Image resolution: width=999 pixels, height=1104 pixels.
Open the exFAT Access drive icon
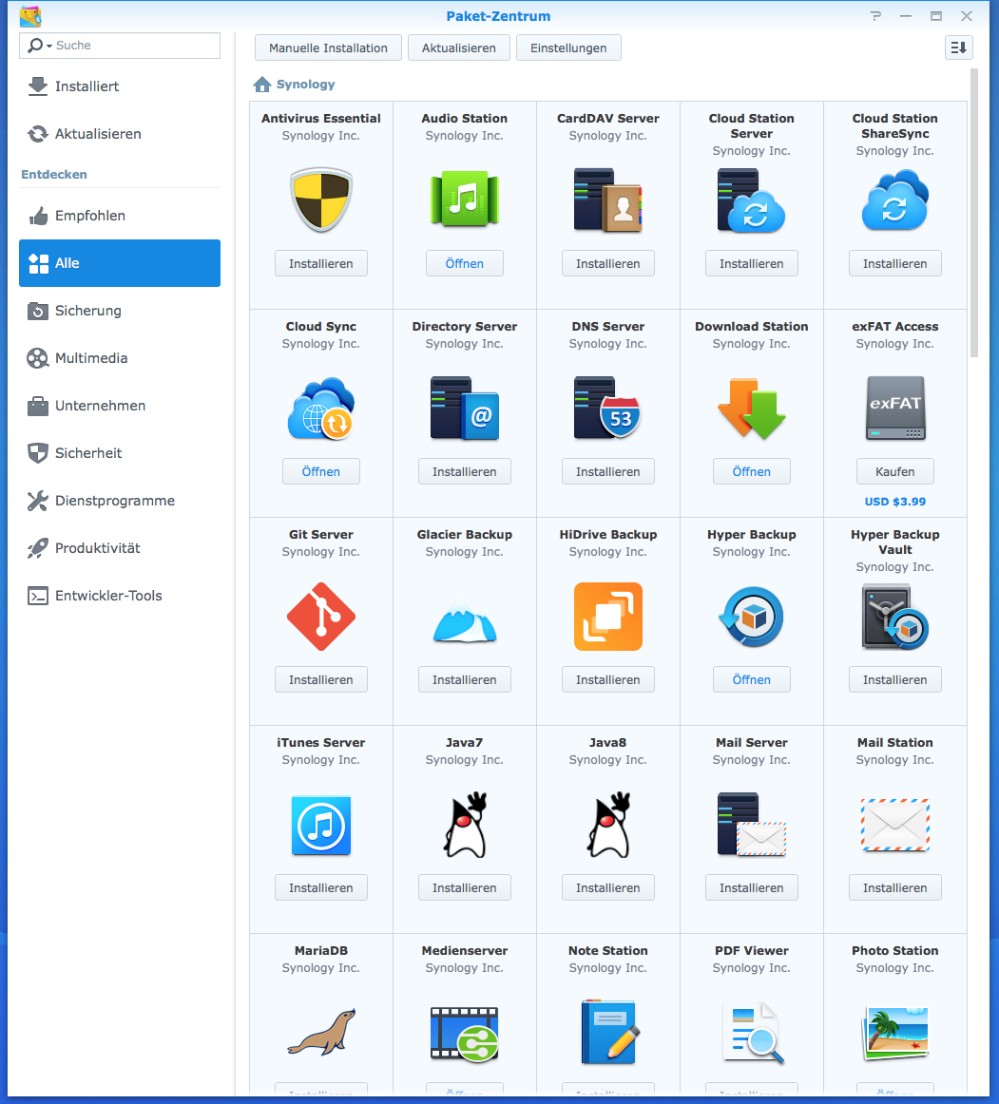click(894, 409)
